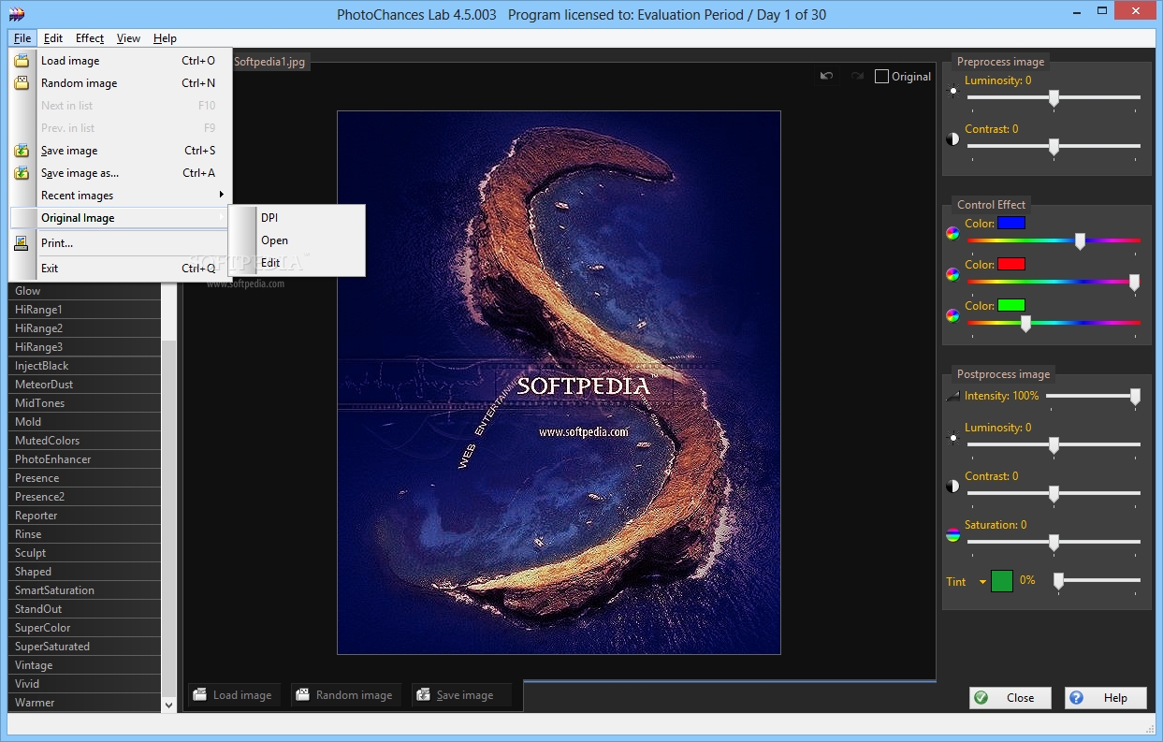Choose Random image menu entry
Viewport: 1163px width, 742px height.
coord(121,83)
